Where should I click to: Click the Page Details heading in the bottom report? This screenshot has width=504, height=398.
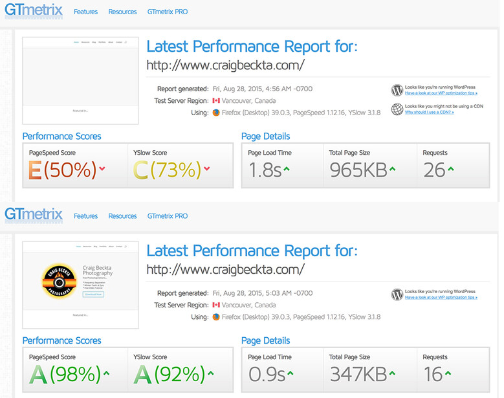265,340
